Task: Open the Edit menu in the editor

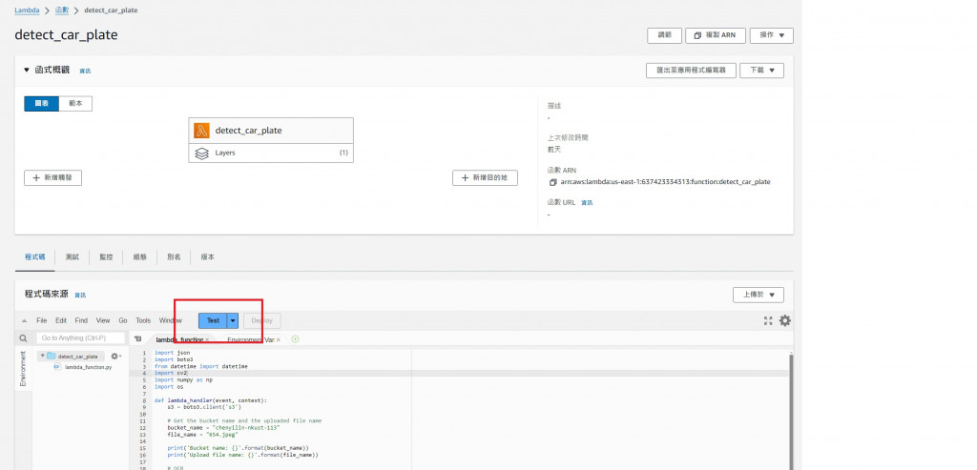Action: 60,320
